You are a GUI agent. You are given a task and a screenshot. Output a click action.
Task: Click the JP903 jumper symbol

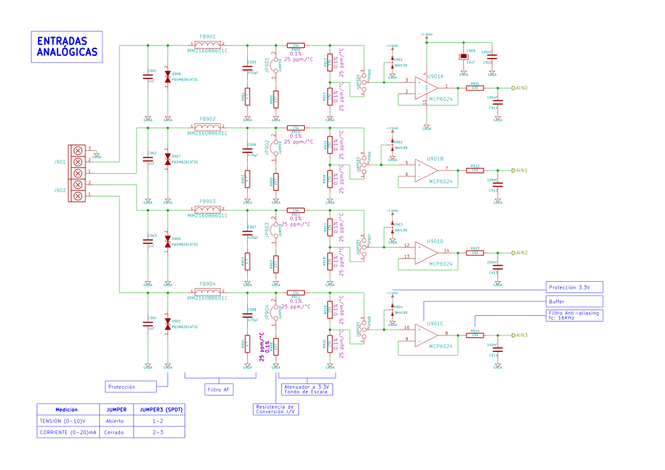(276, 230)
